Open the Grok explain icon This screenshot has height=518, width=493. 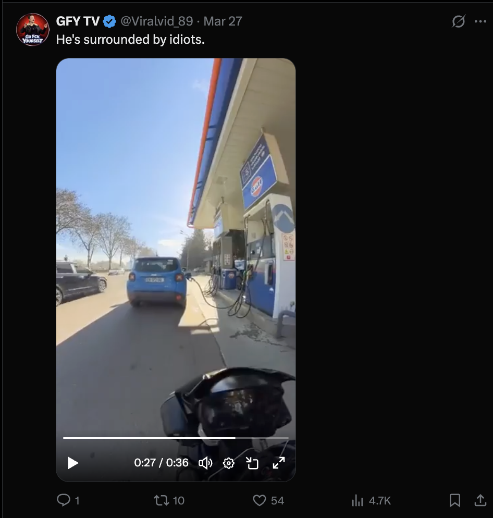tap(459, 21)
